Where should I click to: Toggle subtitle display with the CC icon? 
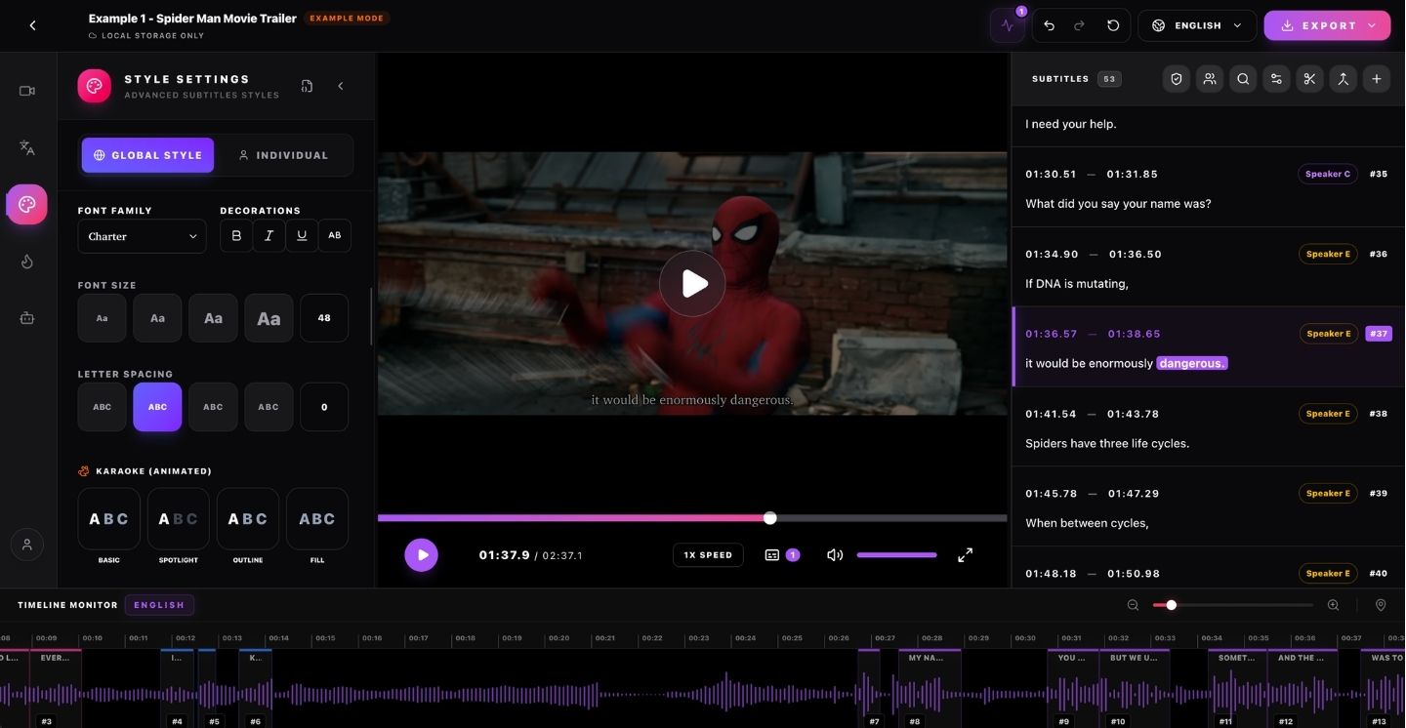click(x=772, y=554)
